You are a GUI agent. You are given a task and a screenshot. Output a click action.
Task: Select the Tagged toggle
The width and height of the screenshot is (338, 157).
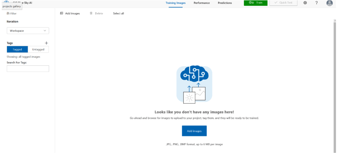tap(17, 49)
